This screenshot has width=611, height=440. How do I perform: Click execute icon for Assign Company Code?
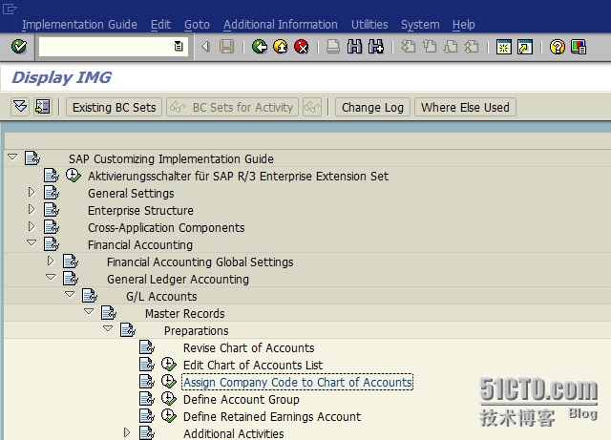pyautogui.click(x=169, y=382)
